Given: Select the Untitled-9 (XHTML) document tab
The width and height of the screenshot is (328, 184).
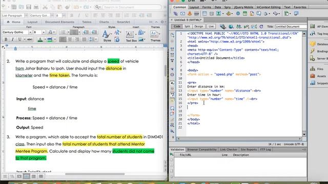Looking at the screenshot, I should tap(188, 20).
